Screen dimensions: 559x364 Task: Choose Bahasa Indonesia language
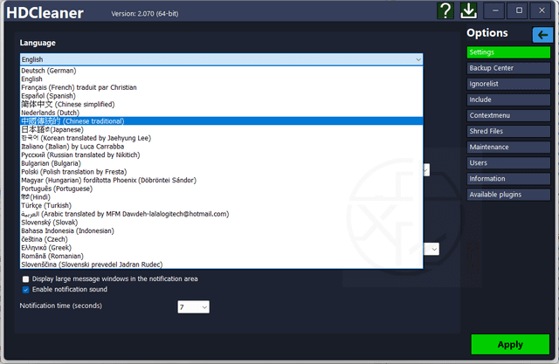click(x=221, y=230)
